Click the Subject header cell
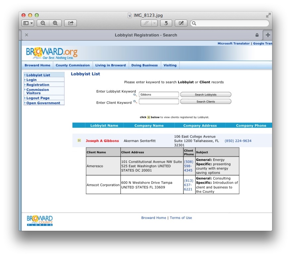Image resolution: width=291 pixels, height=257 pixels. [x=217, y=152]
